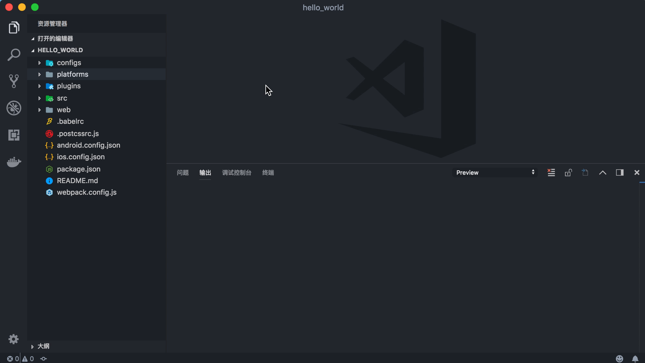The image size is (645, 363).
Task: Expand the 大纲 outline section
Action: click(x=43, y=346)
